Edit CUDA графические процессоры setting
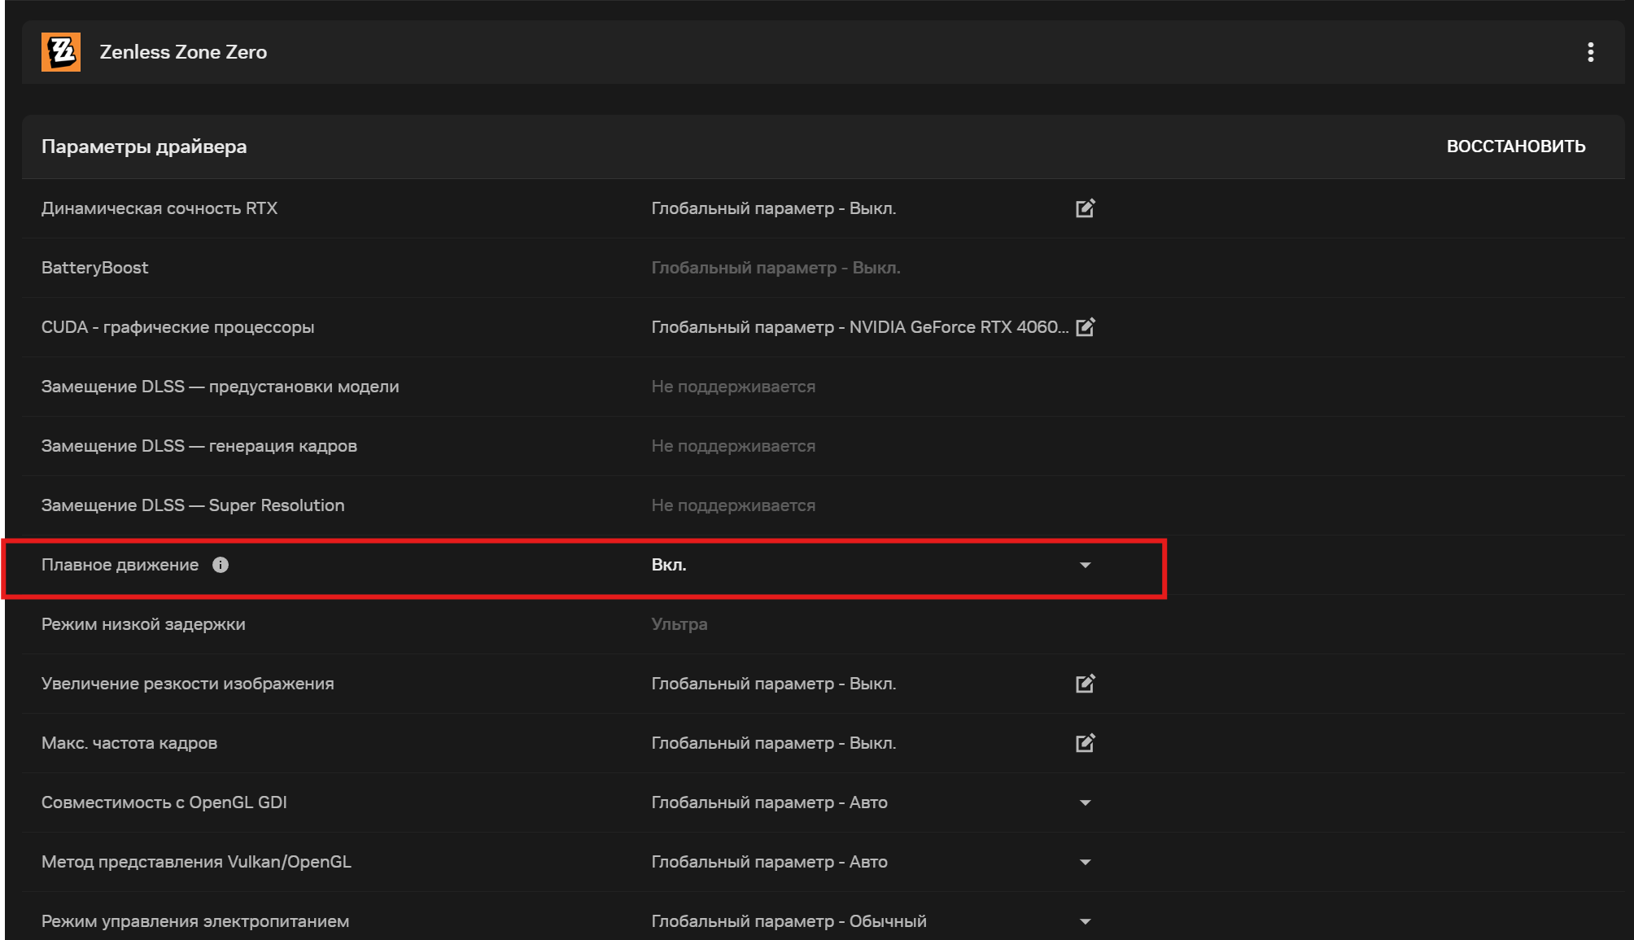Image resolution: width=1634 pixels, height=940 pixels. point(1085,327)
